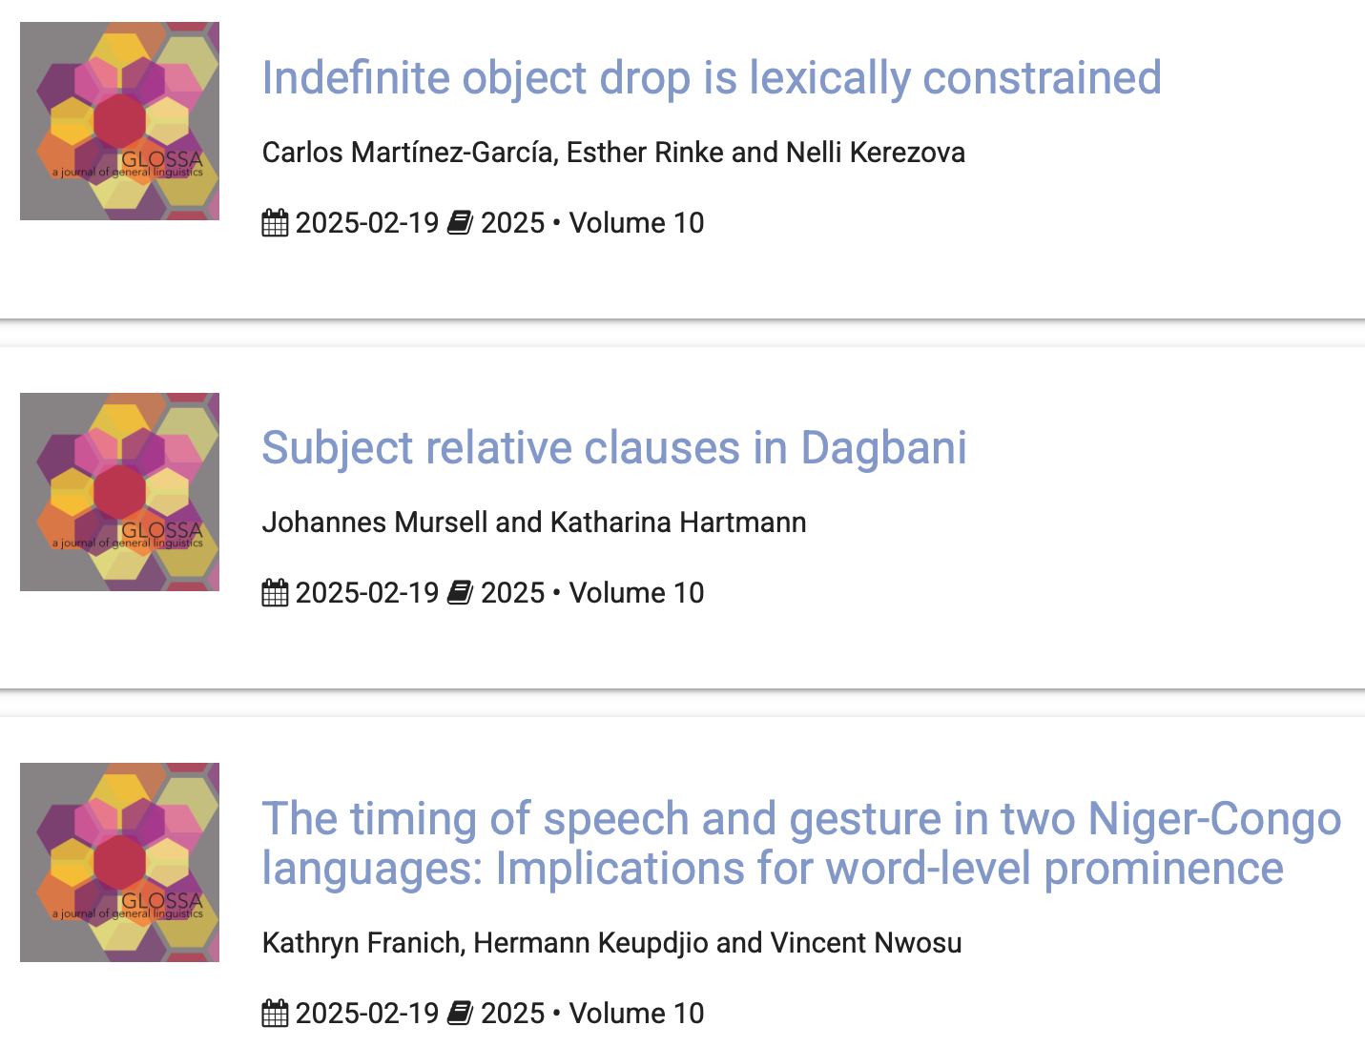The height and width of the screenshot is (1046, 1365).
Task: Click the calendar icon under the Dagbani article
Action: 275,593
